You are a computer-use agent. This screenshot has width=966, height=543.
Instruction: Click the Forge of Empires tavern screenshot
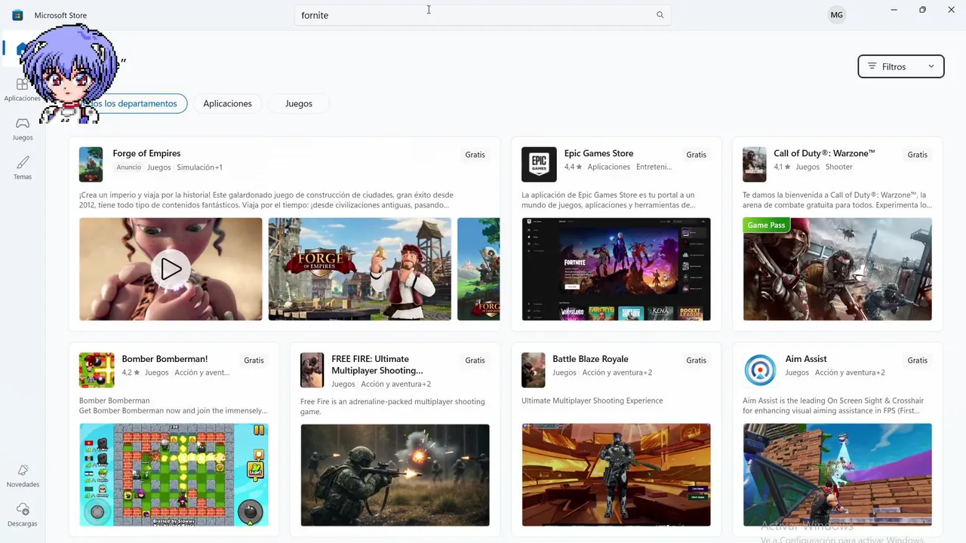(360, 269)
